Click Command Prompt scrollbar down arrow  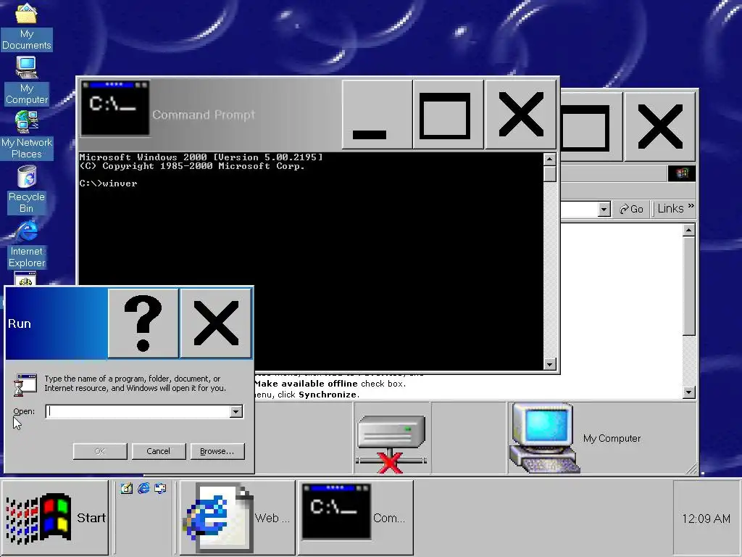click(549, 364)
